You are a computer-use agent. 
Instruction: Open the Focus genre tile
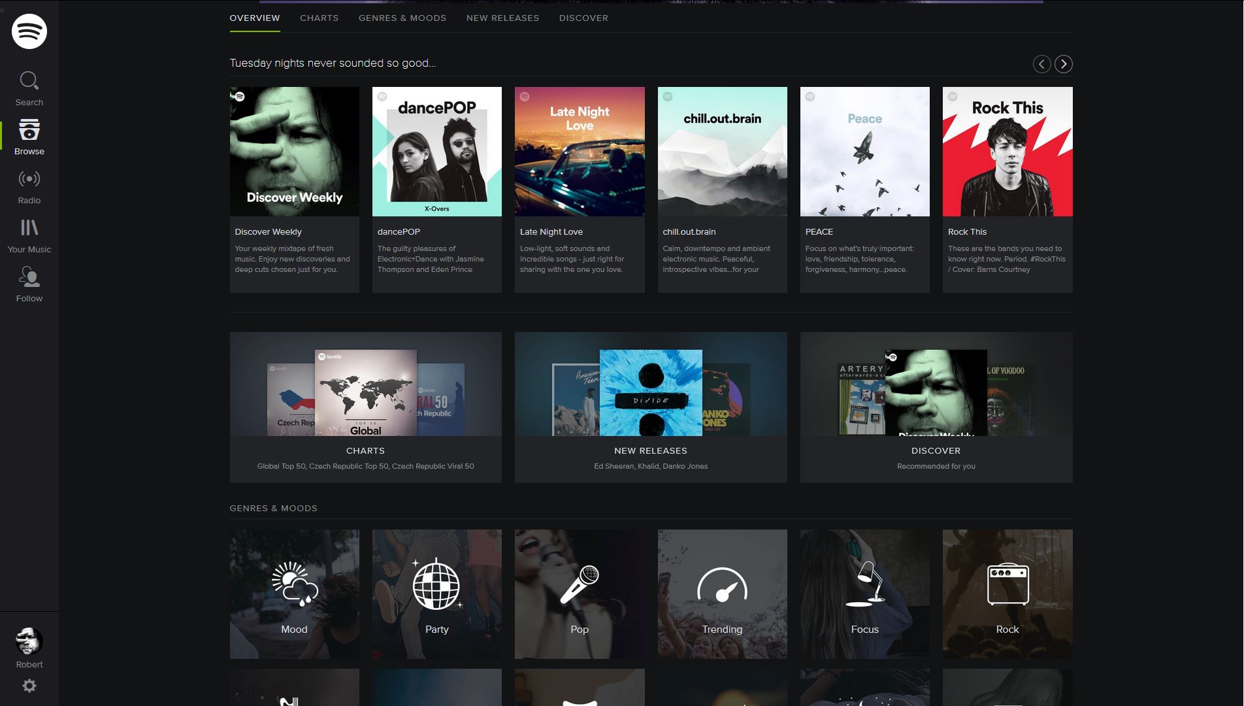[865, 594]
